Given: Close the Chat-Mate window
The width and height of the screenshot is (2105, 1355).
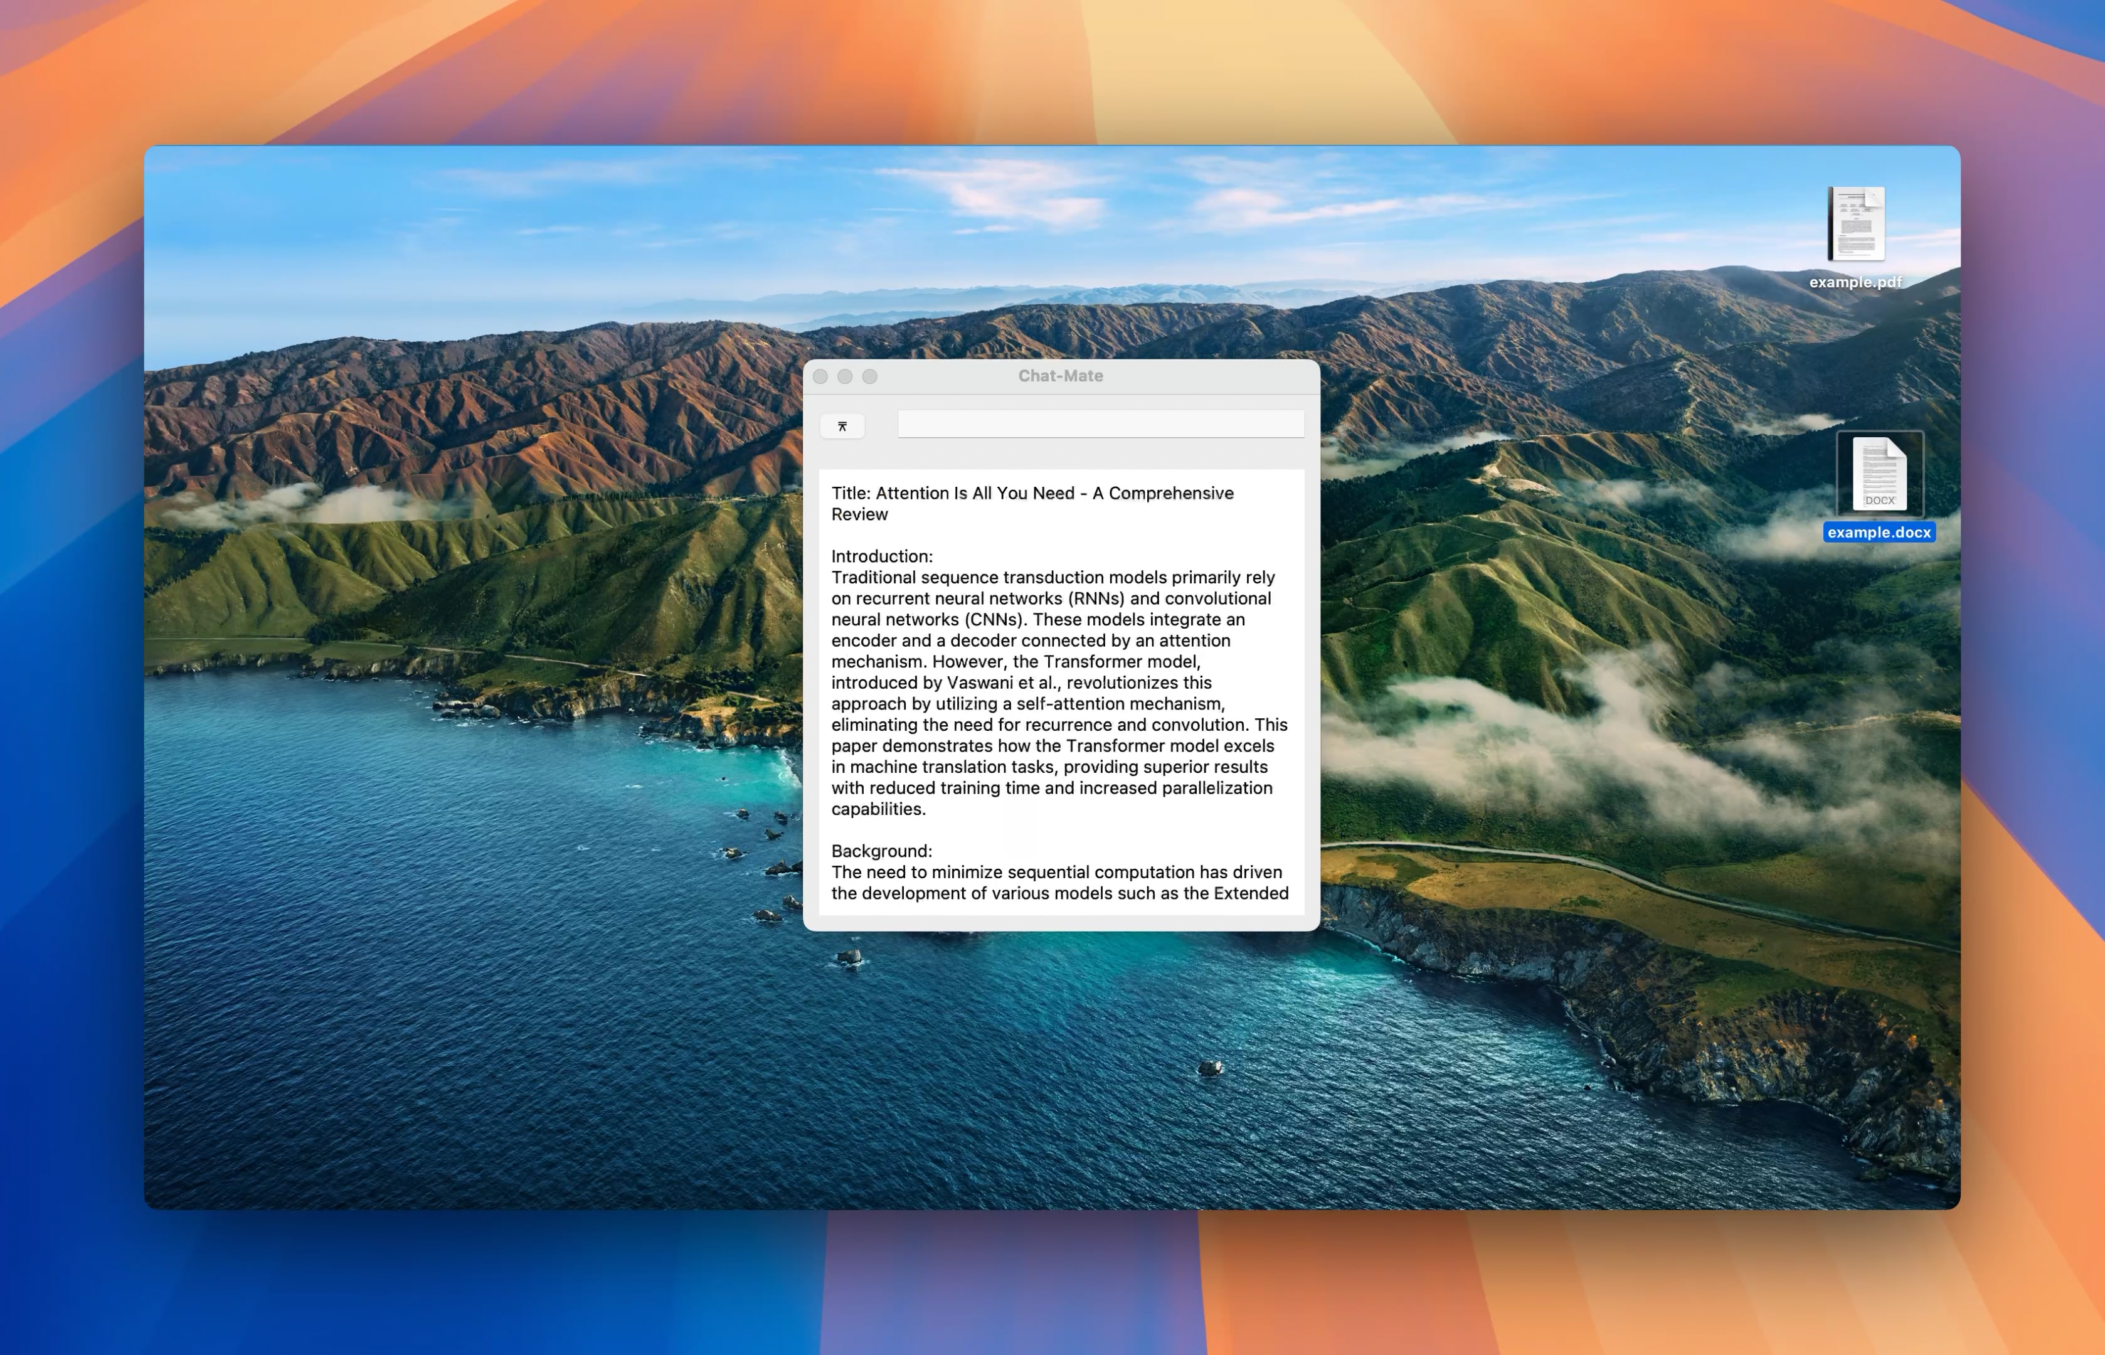Looking at the screenshot, I should click(820, 376).
